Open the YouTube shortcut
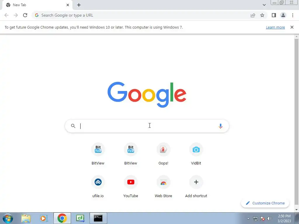The height and width of the screenshot is (224, 299). click(x=131, y=187)
